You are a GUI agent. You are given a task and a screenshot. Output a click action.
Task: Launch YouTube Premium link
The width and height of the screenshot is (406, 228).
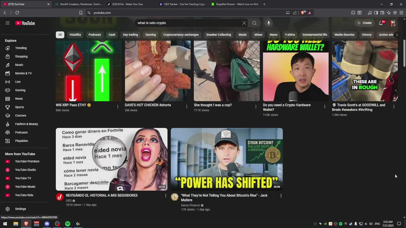click(27, 161)
